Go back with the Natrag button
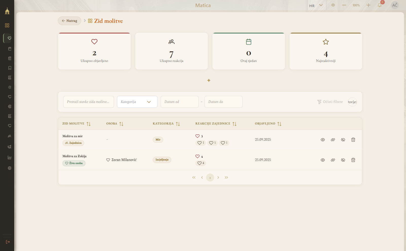This screenshot has height=251, width=406. (70, 21)
